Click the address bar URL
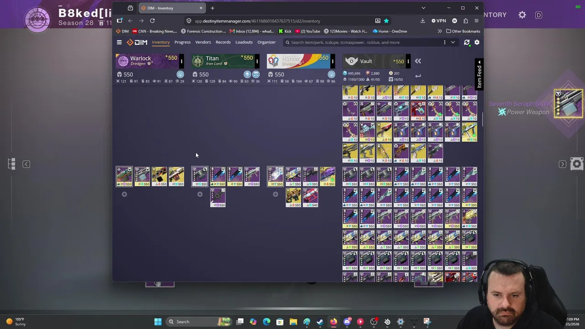The width and height of the screenshot is (585, 329). pos(257,21)
